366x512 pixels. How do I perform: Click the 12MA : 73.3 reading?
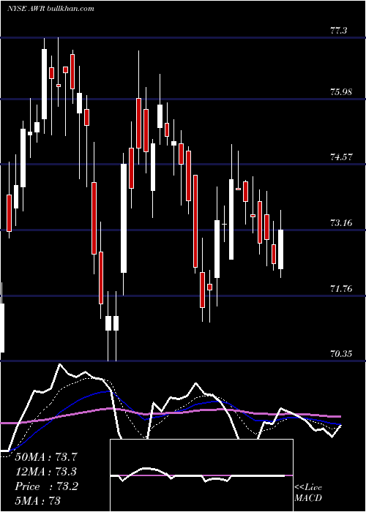(46, 472)
